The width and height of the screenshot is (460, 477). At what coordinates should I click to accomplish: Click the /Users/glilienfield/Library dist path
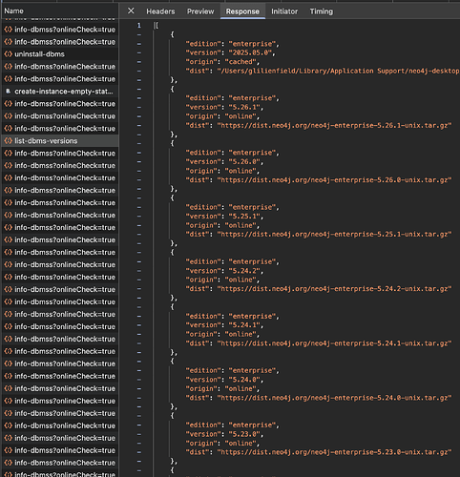(x=339, y=71)
